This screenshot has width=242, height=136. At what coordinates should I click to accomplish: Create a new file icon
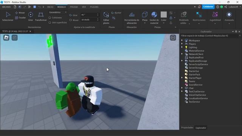[15, 7]
